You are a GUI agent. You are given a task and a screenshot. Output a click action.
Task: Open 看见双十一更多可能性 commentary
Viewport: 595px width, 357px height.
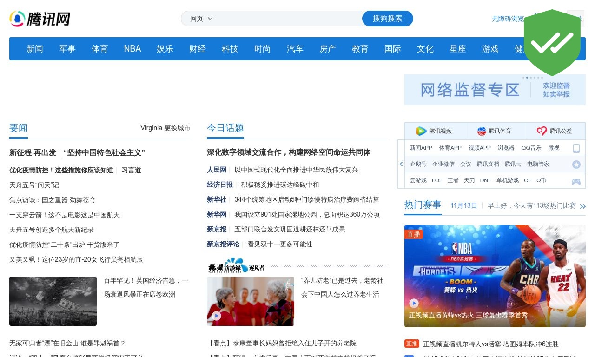280,244
